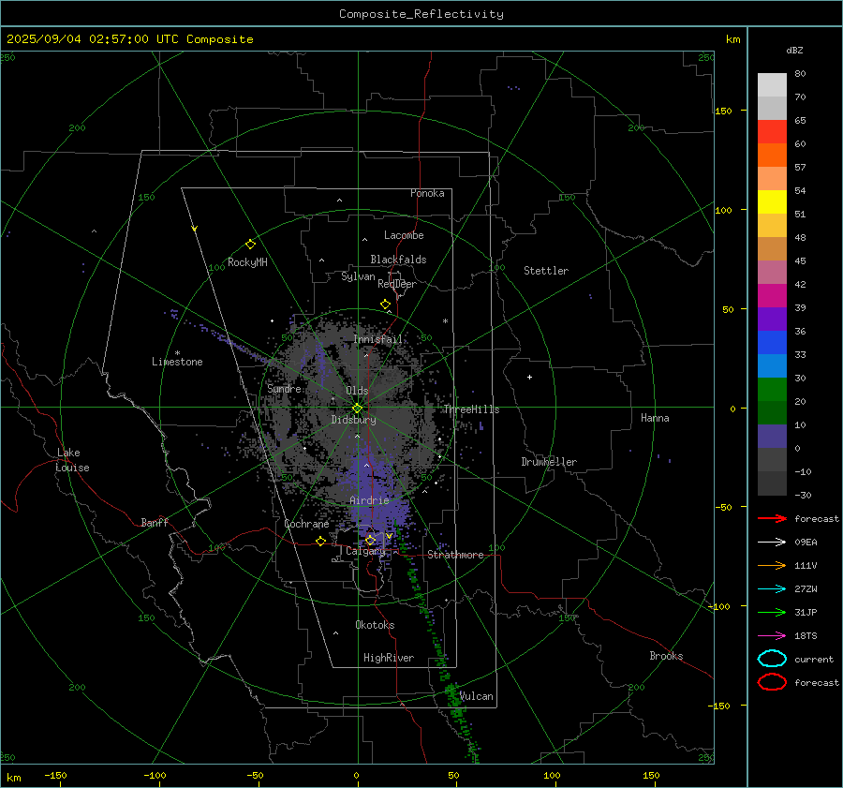843x788 pixels.
Task: Click the green 31JP arrow icon
Action: (772, 612)
